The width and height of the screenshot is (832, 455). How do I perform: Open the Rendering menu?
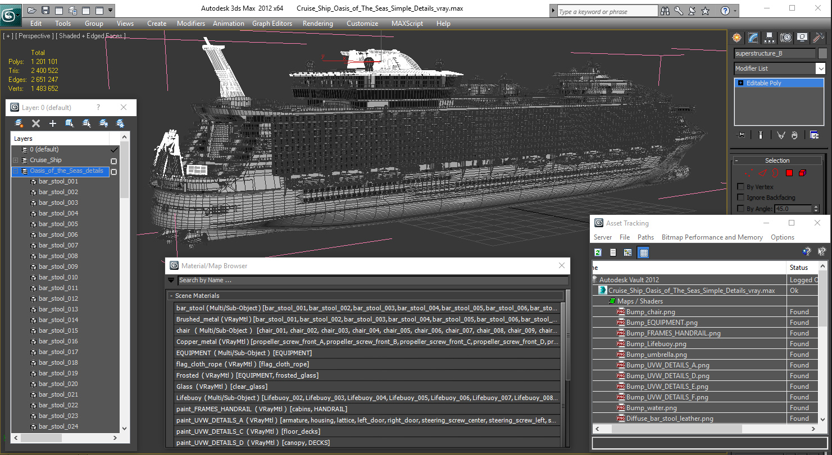tap(317, 24)
